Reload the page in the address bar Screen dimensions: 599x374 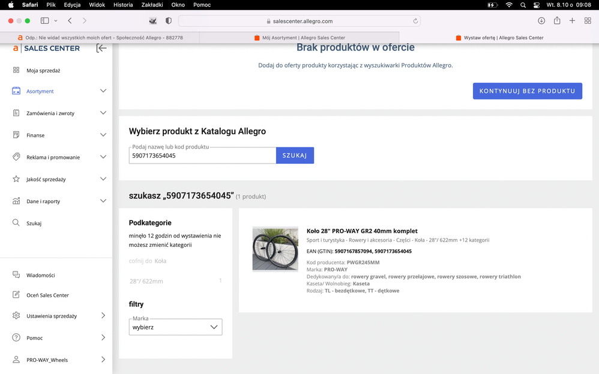point(415,21)
